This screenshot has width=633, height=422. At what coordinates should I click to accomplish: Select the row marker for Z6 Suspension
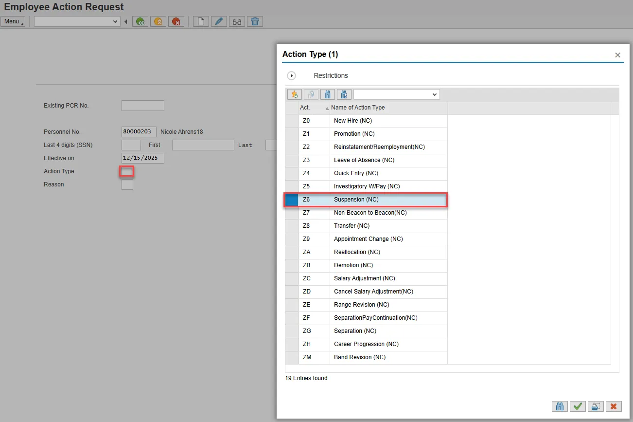pos(292,200)
